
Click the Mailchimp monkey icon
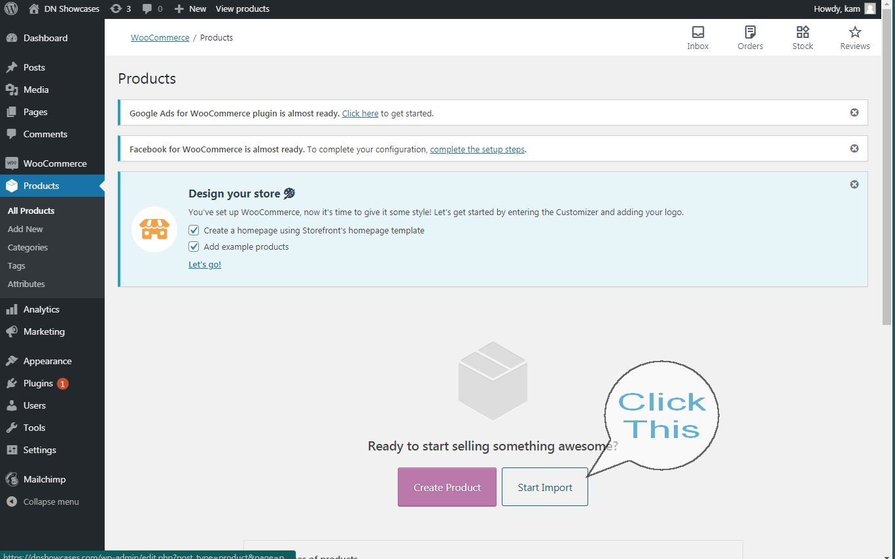pos(12,479)
